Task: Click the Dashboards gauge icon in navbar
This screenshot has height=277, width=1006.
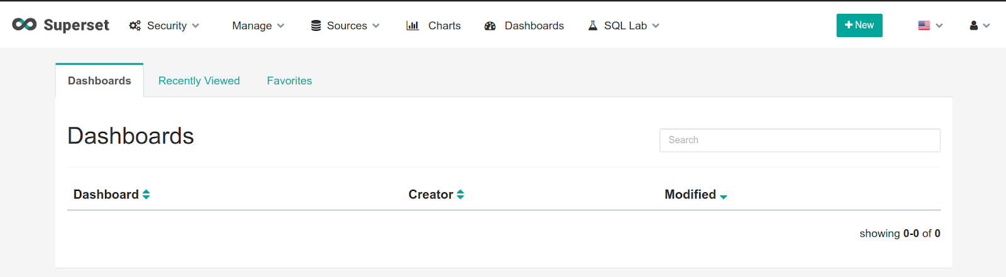Action: (x=490, y=26)
